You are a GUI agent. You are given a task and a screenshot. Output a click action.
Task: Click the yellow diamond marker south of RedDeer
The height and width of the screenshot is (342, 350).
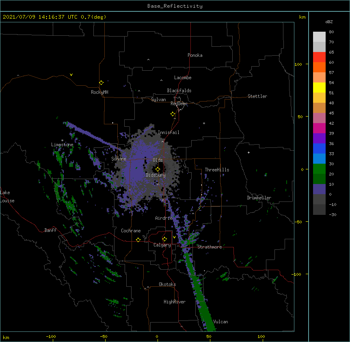click(173, 114)
